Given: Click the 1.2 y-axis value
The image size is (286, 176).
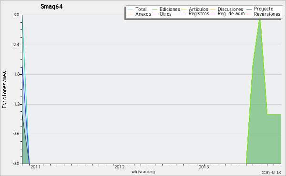Looking at the screenshot, I should tap(16, 104).
